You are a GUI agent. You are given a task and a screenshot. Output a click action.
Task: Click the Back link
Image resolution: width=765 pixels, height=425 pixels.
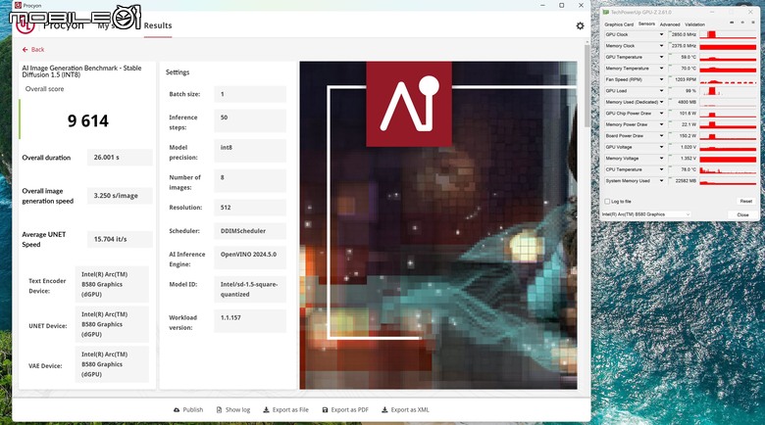pyautogui.click(x=33, y=50)
